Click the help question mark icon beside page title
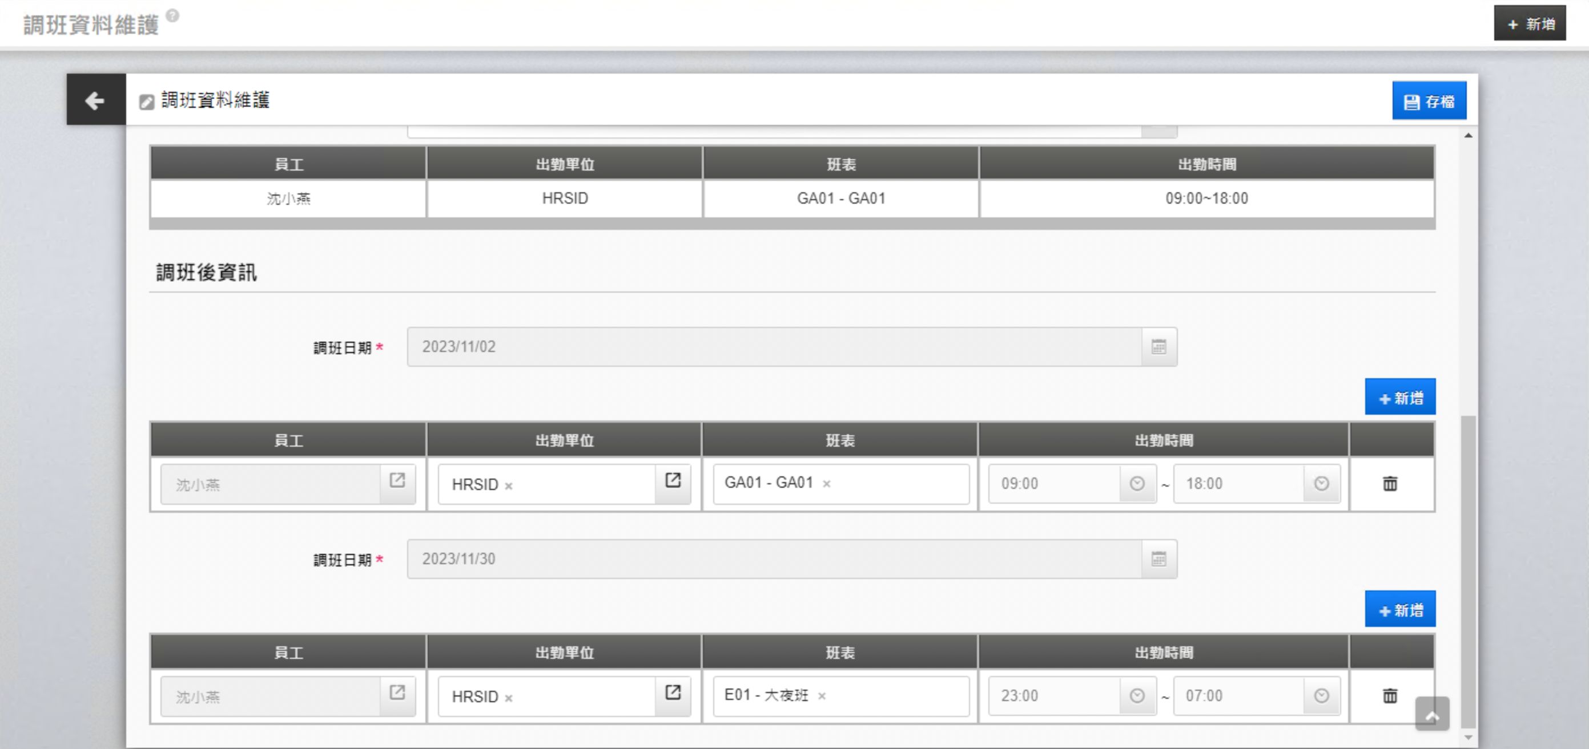 pyautogui.click(x=172, y=15)
